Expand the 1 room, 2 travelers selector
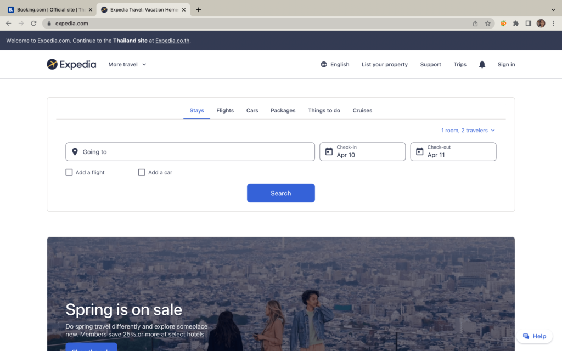 tap(468, 131)
